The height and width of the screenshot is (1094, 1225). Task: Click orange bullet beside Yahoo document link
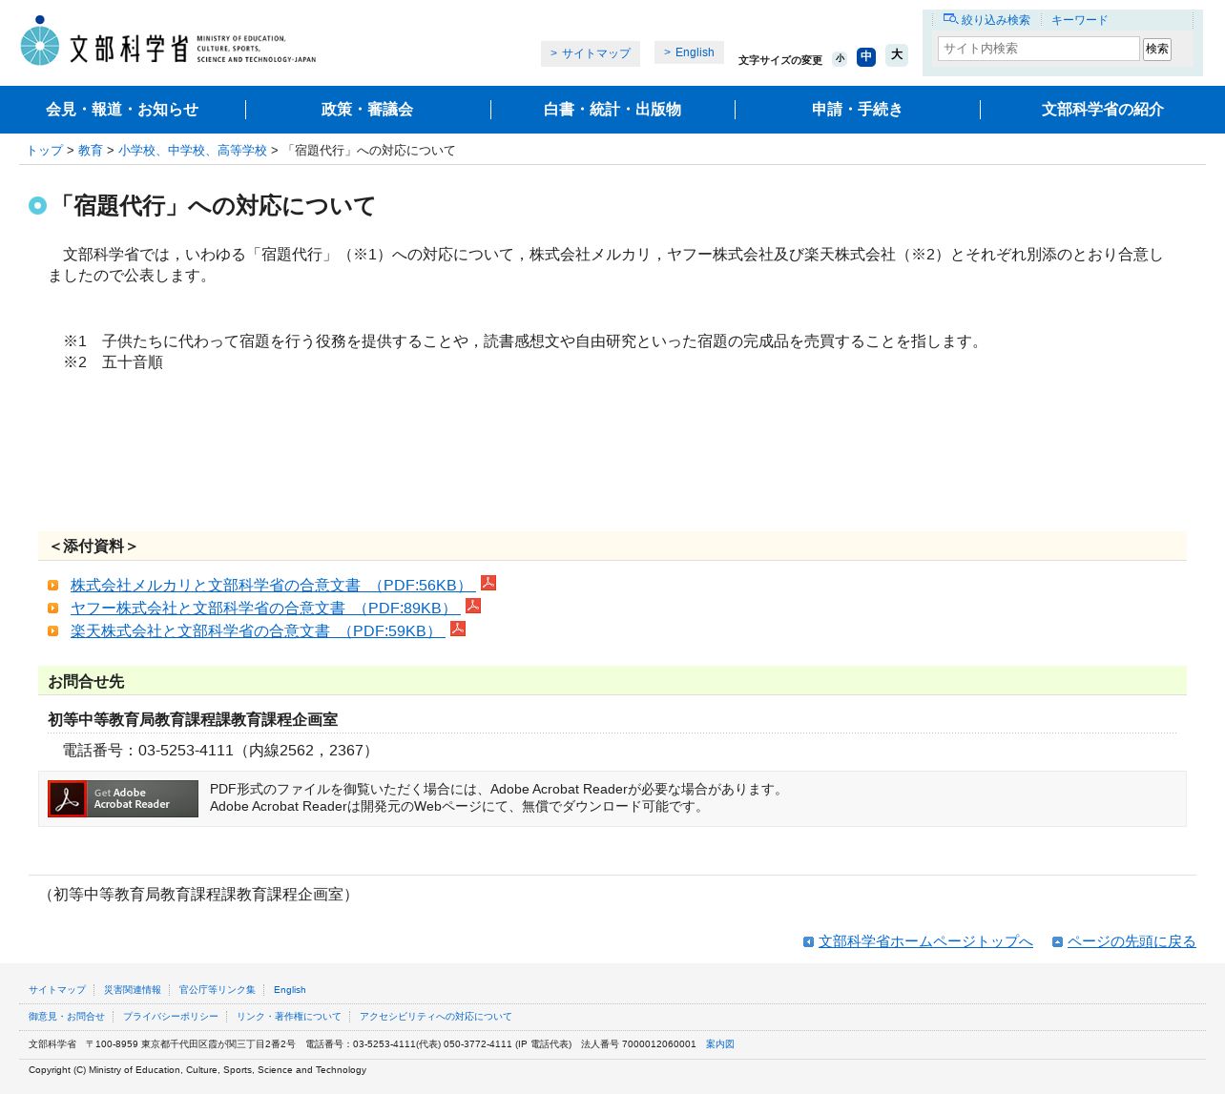[53, 609]
